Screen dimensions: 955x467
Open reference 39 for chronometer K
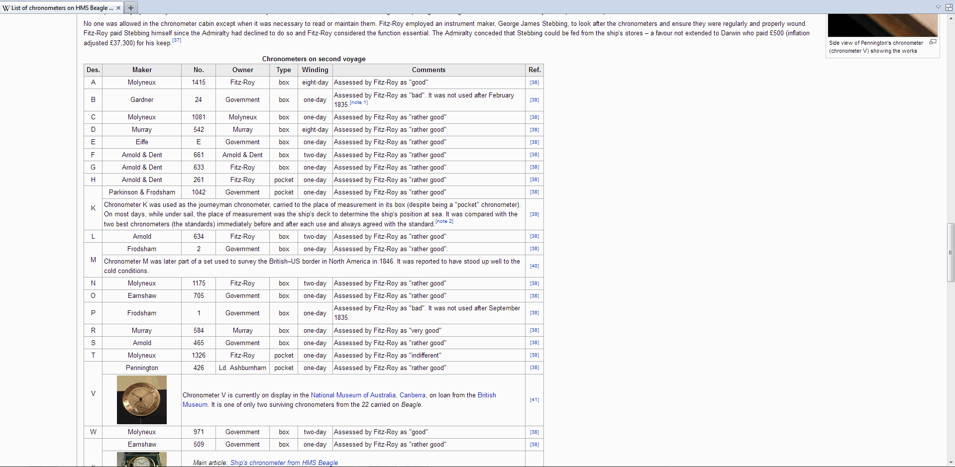pyautogui.click(x=534, y=214)
